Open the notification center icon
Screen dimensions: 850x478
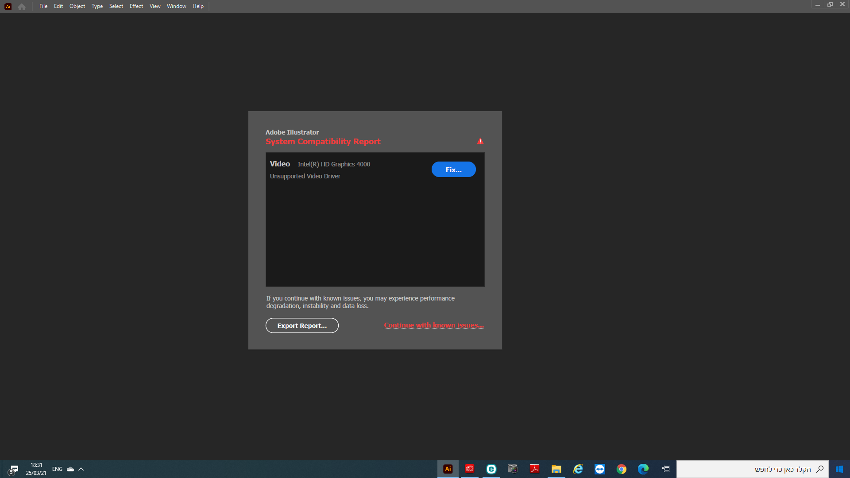(x=14, y=470)
